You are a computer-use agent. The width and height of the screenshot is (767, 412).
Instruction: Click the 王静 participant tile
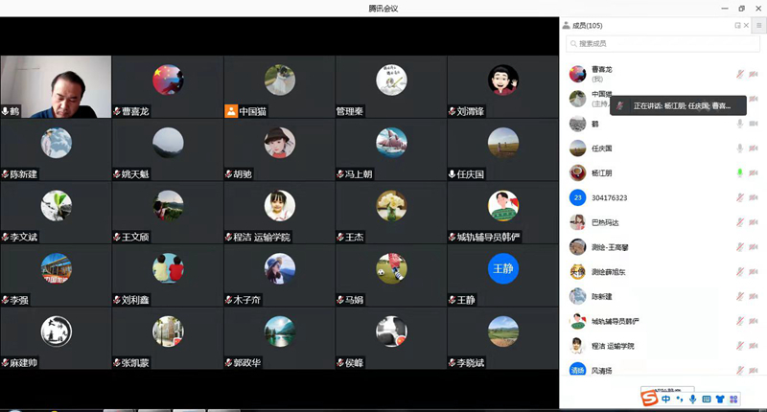point(502,274)
